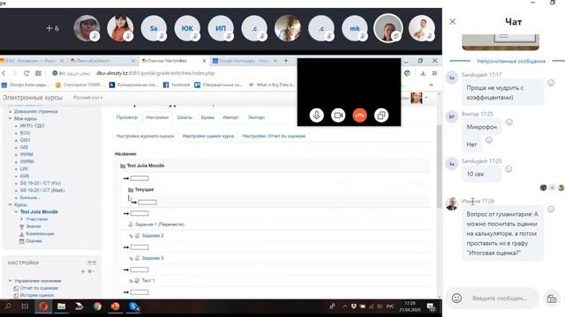The height and width of the screenshot is (317, 565).
Task: Reload the browser page
Action: (26, 73)
